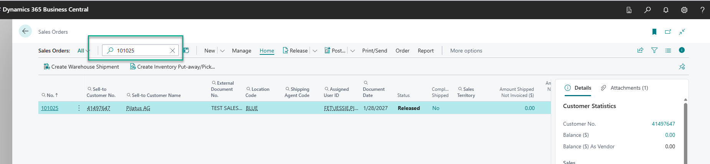
Task: Click More options
Action: (466, 51)
